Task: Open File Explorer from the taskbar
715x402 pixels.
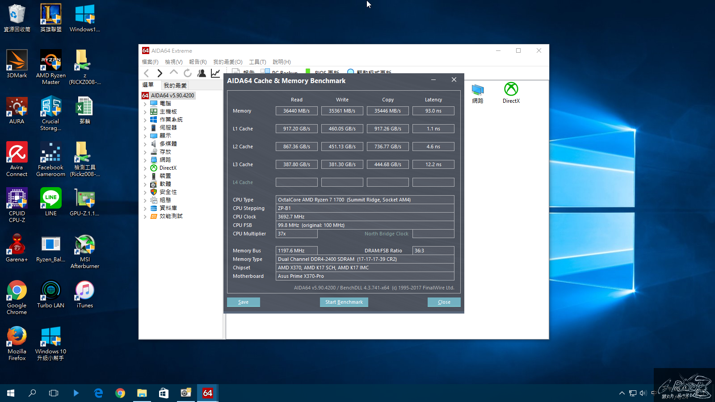Action: [142, 393]
